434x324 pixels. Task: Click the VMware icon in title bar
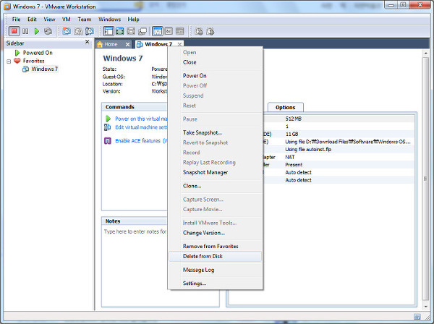(7, 7)
